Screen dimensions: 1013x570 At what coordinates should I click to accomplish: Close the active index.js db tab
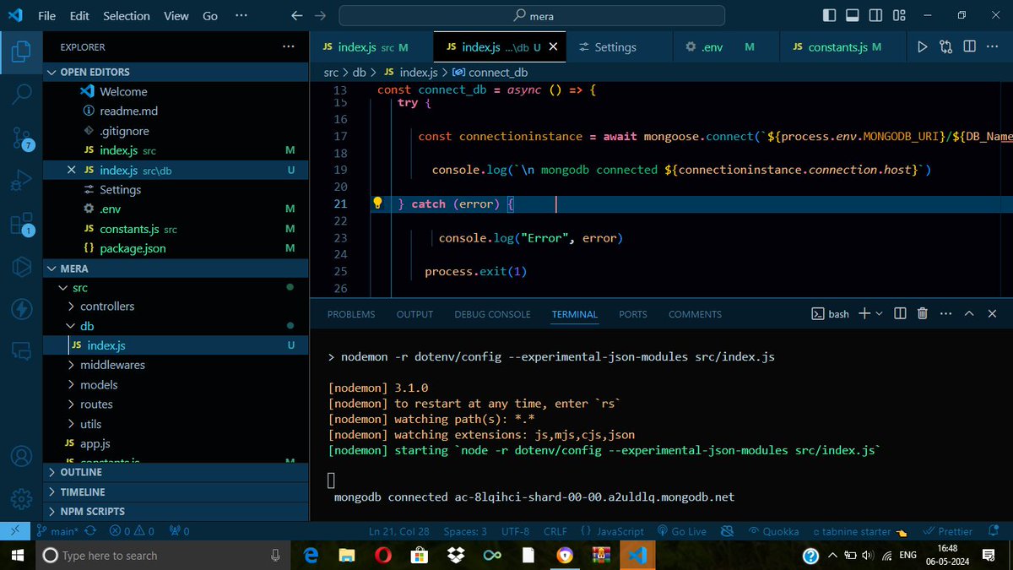(x=554, y=47)
